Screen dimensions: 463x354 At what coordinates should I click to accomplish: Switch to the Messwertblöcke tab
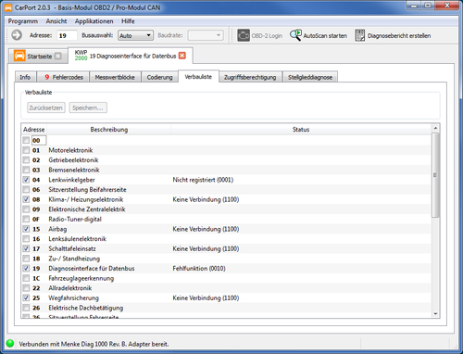pos(115,77)
